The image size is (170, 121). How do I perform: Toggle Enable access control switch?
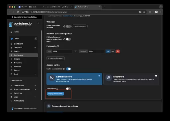(x=68, y=69)
